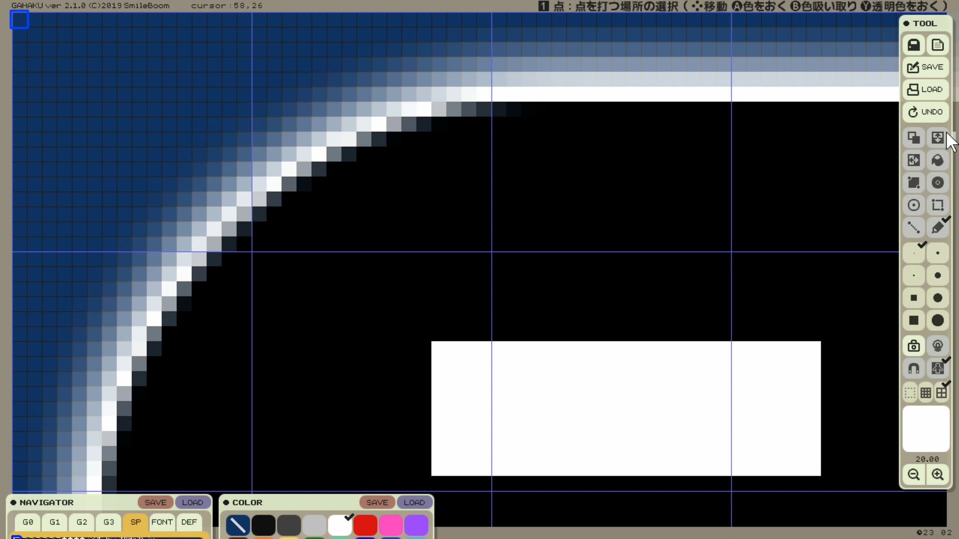Undo the last action

(x=926, y=112)
